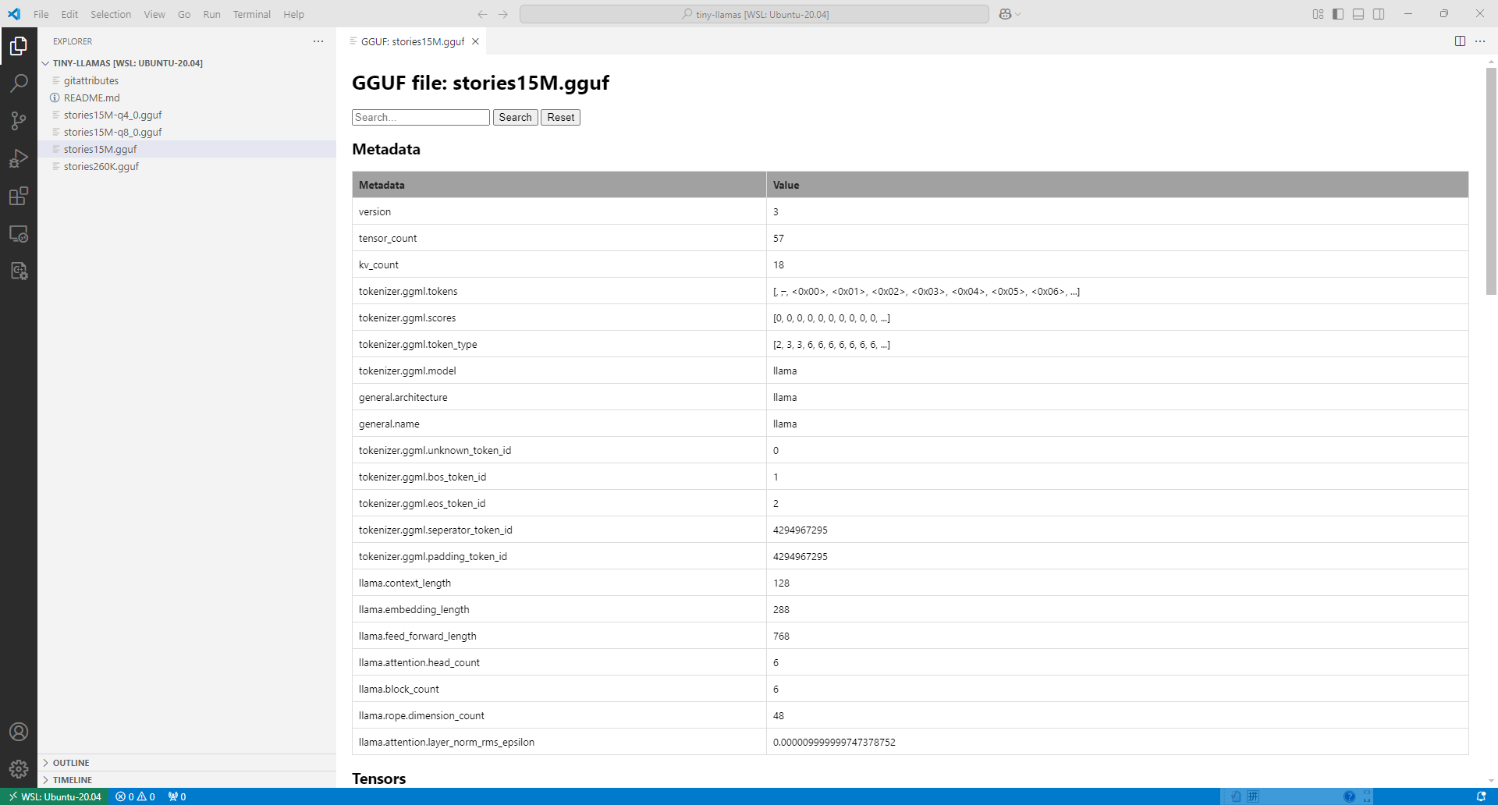Image resolution: width=1498 pixels, height=805 pixels.
Task: Open the Explorer view in activity bar
Action: 19,46
